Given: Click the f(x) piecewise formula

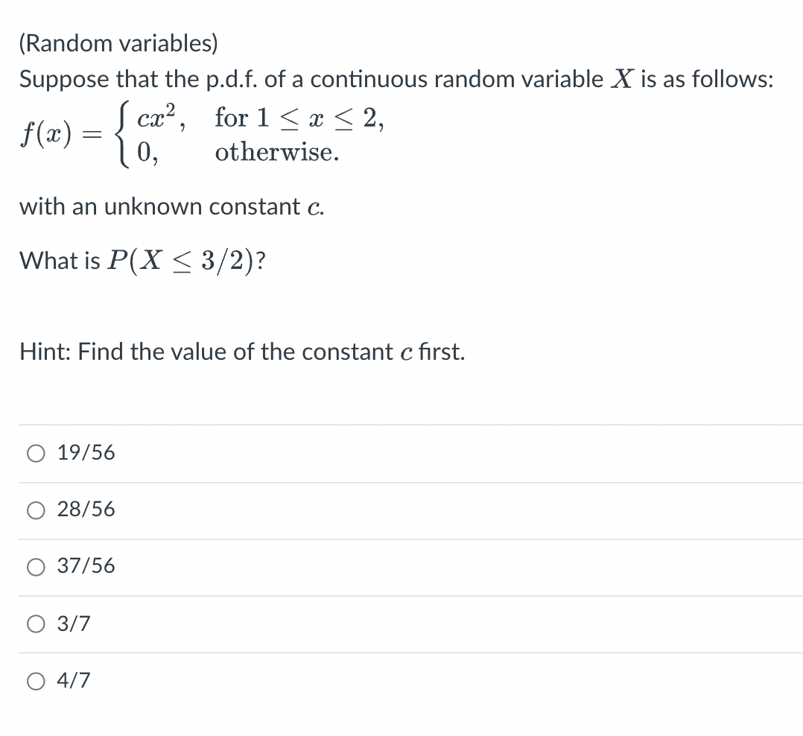Looking at the screenshot, I should [x=203, y=135].
